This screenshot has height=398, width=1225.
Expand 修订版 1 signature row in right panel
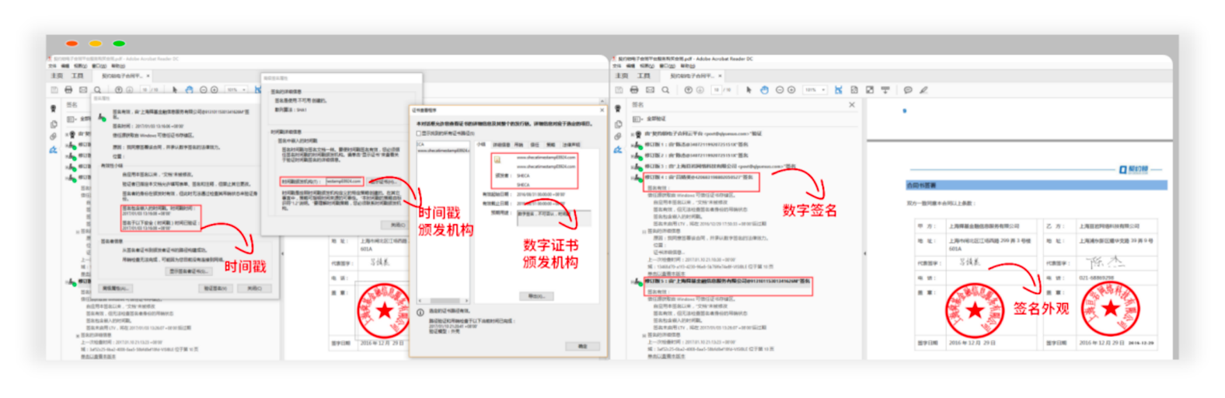click(x=633, y=145)
